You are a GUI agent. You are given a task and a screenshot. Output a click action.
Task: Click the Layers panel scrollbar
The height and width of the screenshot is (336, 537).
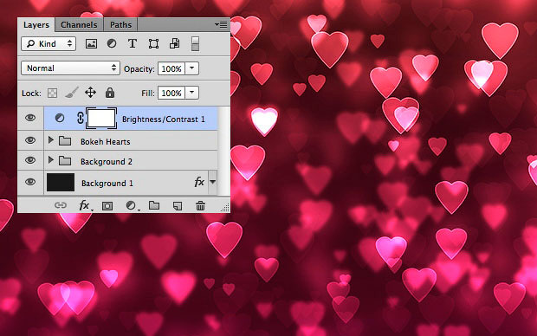click(224, 151)
